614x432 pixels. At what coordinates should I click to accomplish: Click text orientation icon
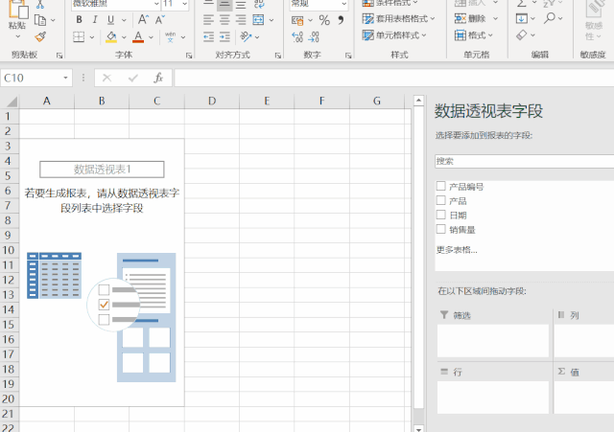coord(246,37)
